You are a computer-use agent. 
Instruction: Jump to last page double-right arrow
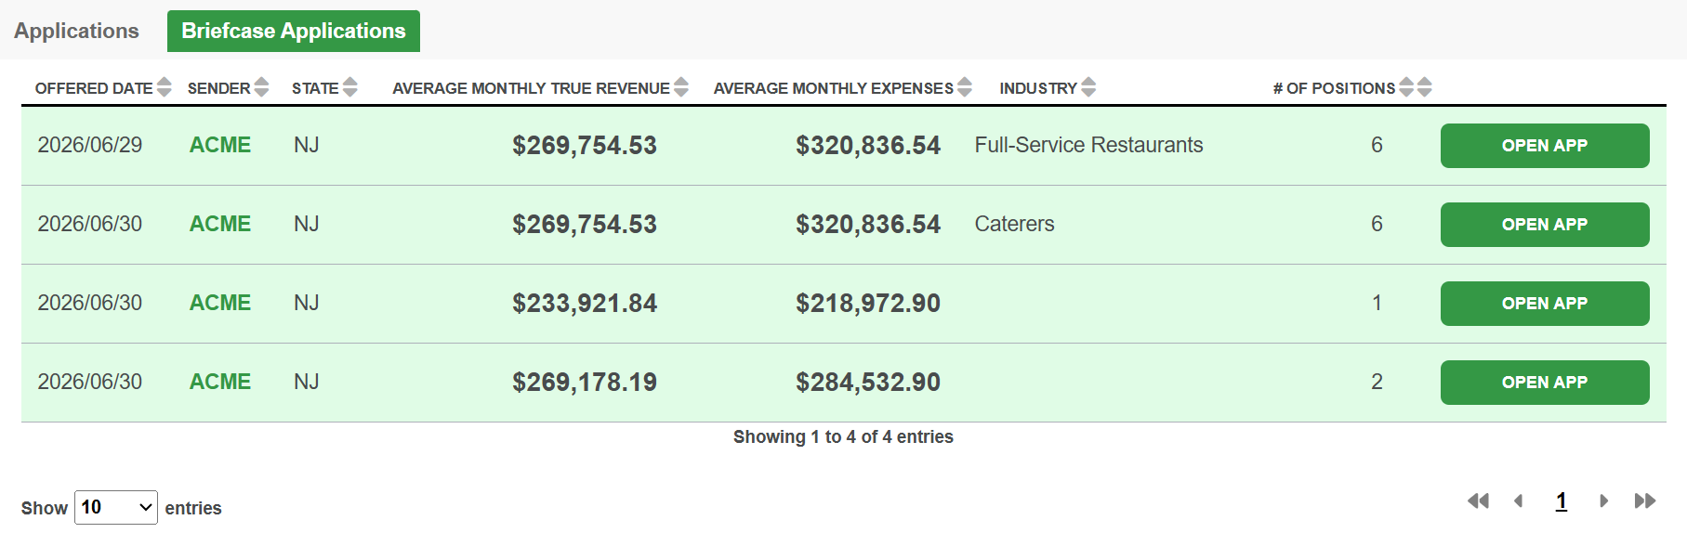coord(1645,501)
